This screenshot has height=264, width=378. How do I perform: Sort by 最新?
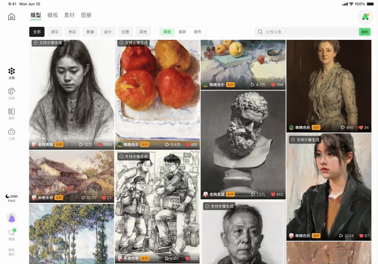click(x=182, y=32)
